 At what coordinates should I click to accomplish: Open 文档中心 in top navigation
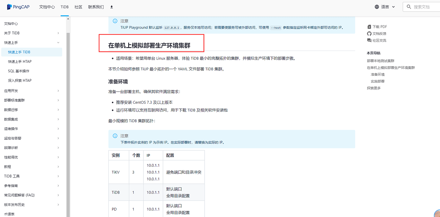click(x=47, y=7)
